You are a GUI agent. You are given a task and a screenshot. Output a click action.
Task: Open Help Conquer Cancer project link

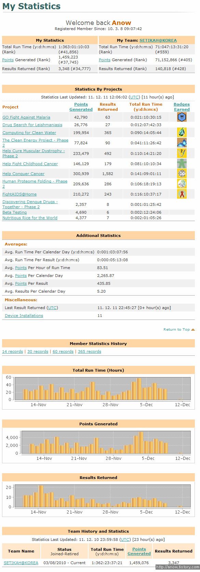(x=23, y=174)
